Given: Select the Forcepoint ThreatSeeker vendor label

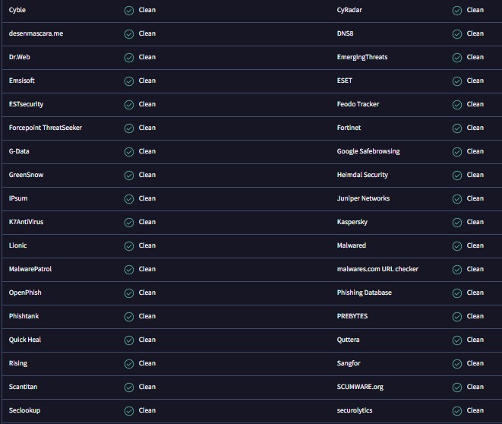Looking at the screenshot, I should click(x=46, y=128).
